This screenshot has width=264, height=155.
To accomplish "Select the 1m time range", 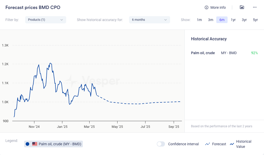I will (x=199, y=20).
